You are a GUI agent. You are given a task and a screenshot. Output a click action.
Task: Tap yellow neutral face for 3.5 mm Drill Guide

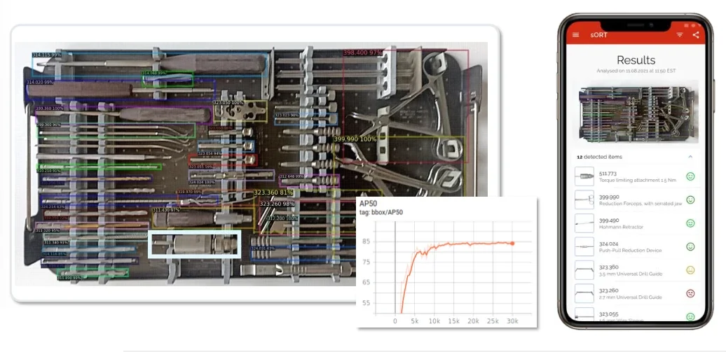[x=690, y=270]
